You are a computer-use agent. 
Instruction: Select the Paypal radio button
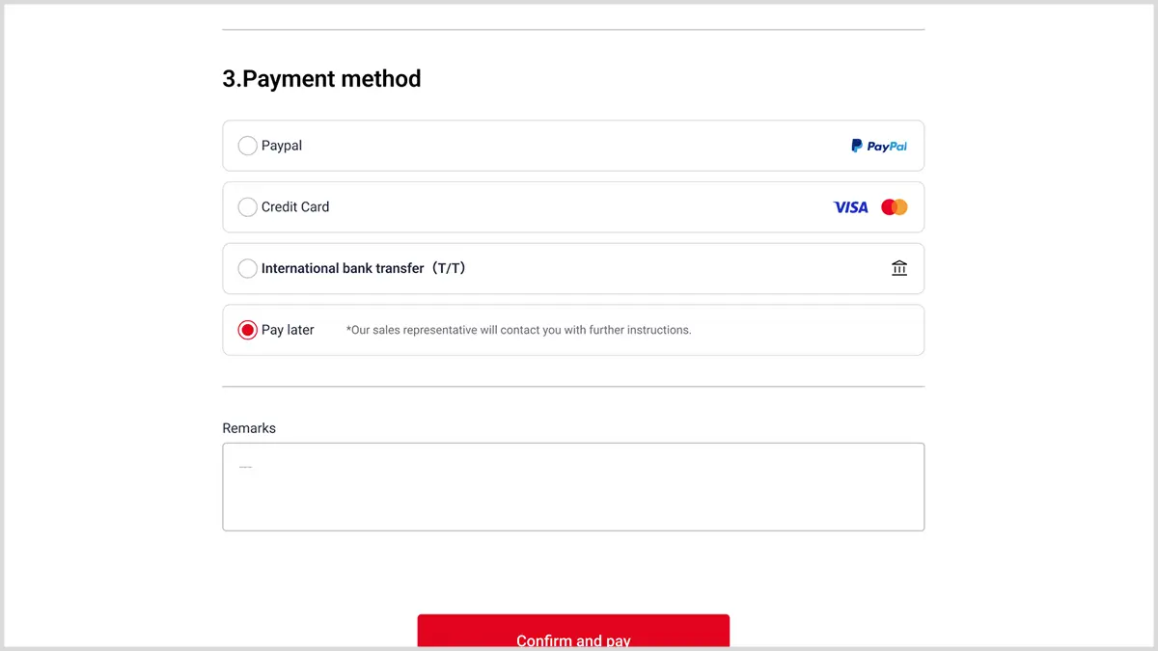[x=247, y=146]
